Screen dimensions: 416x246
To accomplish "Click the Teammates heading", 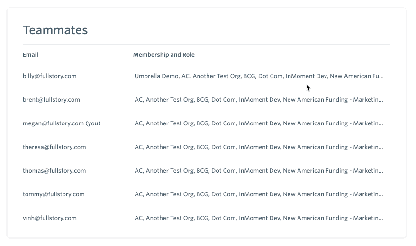I will 55,30.
